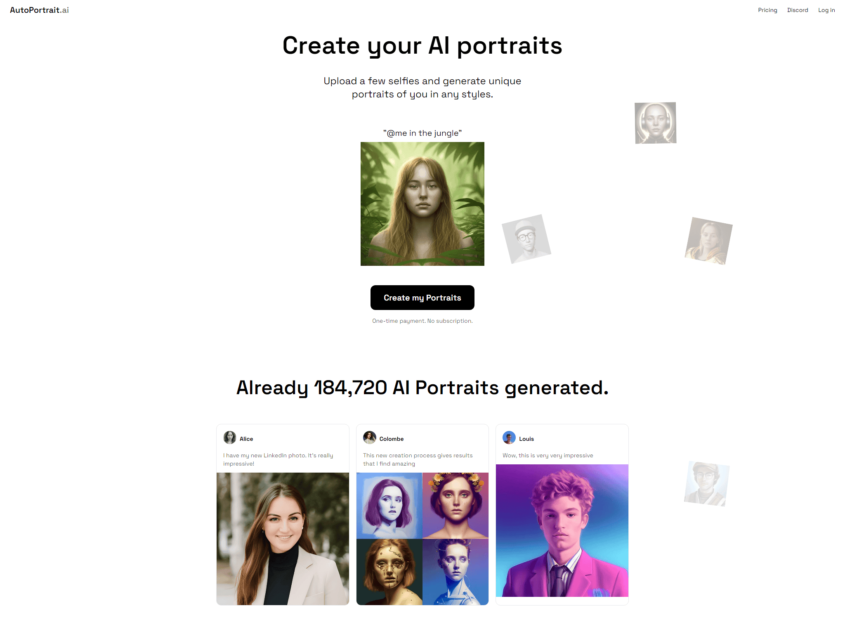
Task: Click the Log in link
Action: [x=826, y=10]
